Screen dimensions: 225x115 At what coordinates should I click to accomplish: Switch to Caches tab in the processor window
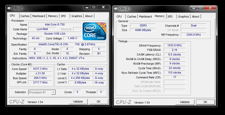(25, 16)
